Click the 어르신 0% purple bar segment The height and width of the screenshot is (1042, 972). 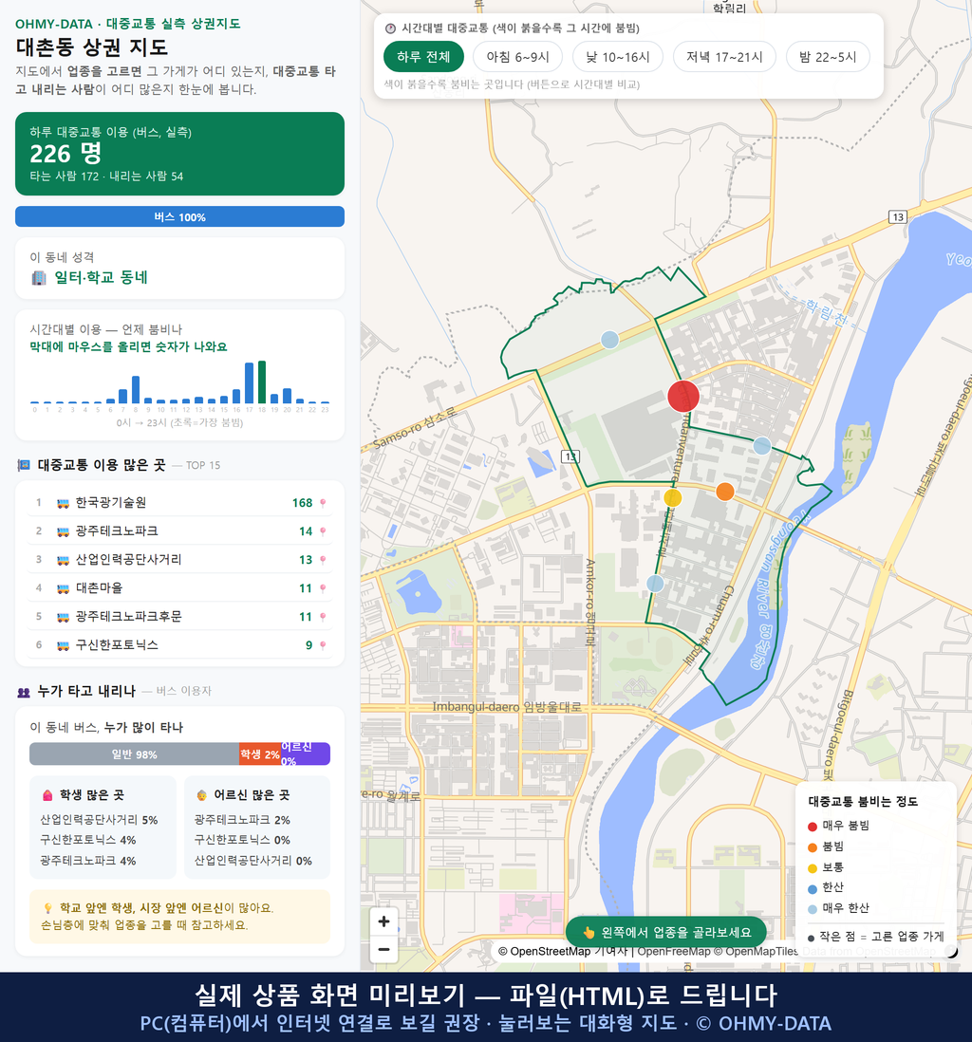point(306,754)
